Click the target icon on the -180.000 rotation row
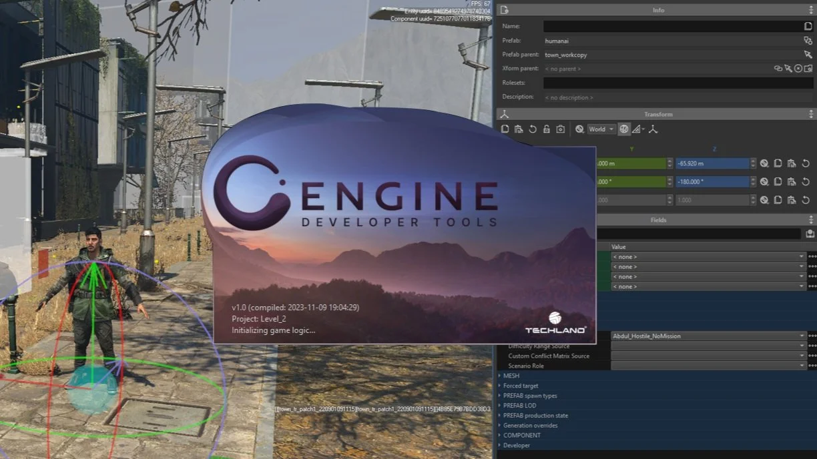Image resolution: width=817 pixels, height=459 pixels. coord(764,181)
